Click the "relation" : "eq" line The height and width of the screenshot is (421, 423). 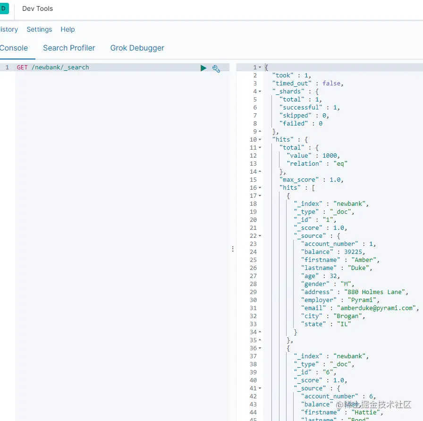(x=317, y=164)
